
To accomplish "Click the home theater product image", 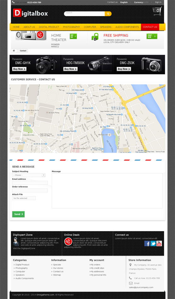I will point(31,35).
